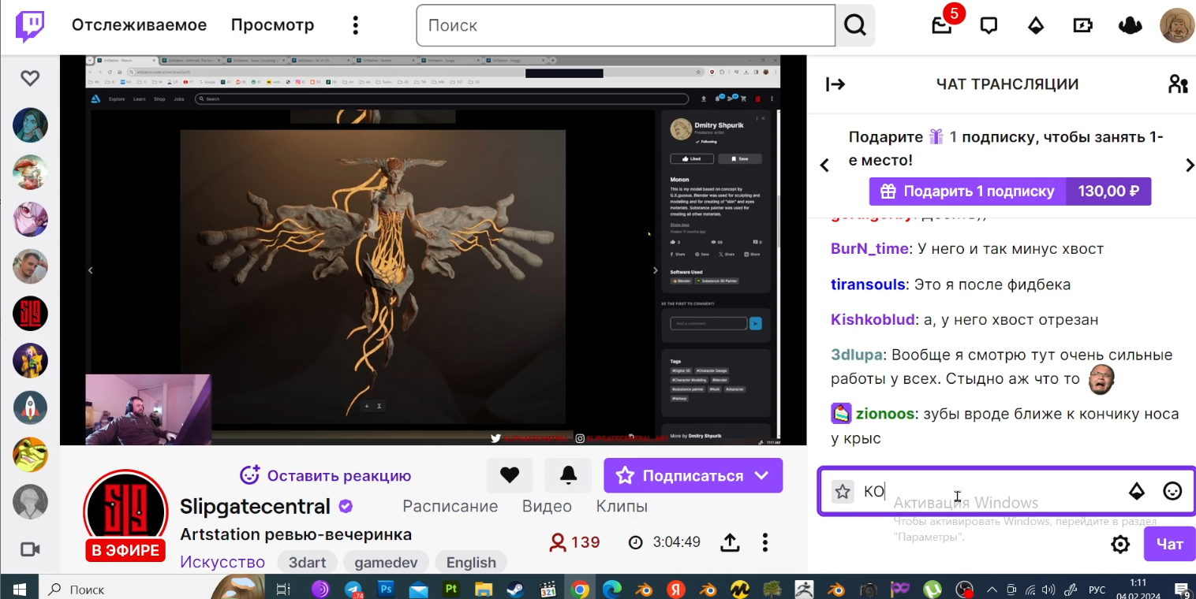Collapse the chat panel with the arrow icon
Screen dimensions: 1196x599
pyautogui.click(x=835, y=84)
